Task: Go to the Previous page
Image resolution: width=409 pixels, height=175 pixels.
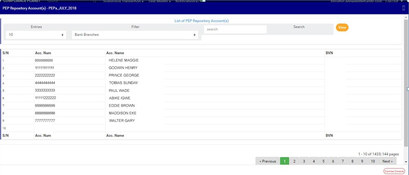Action: [x=268, y=161]
